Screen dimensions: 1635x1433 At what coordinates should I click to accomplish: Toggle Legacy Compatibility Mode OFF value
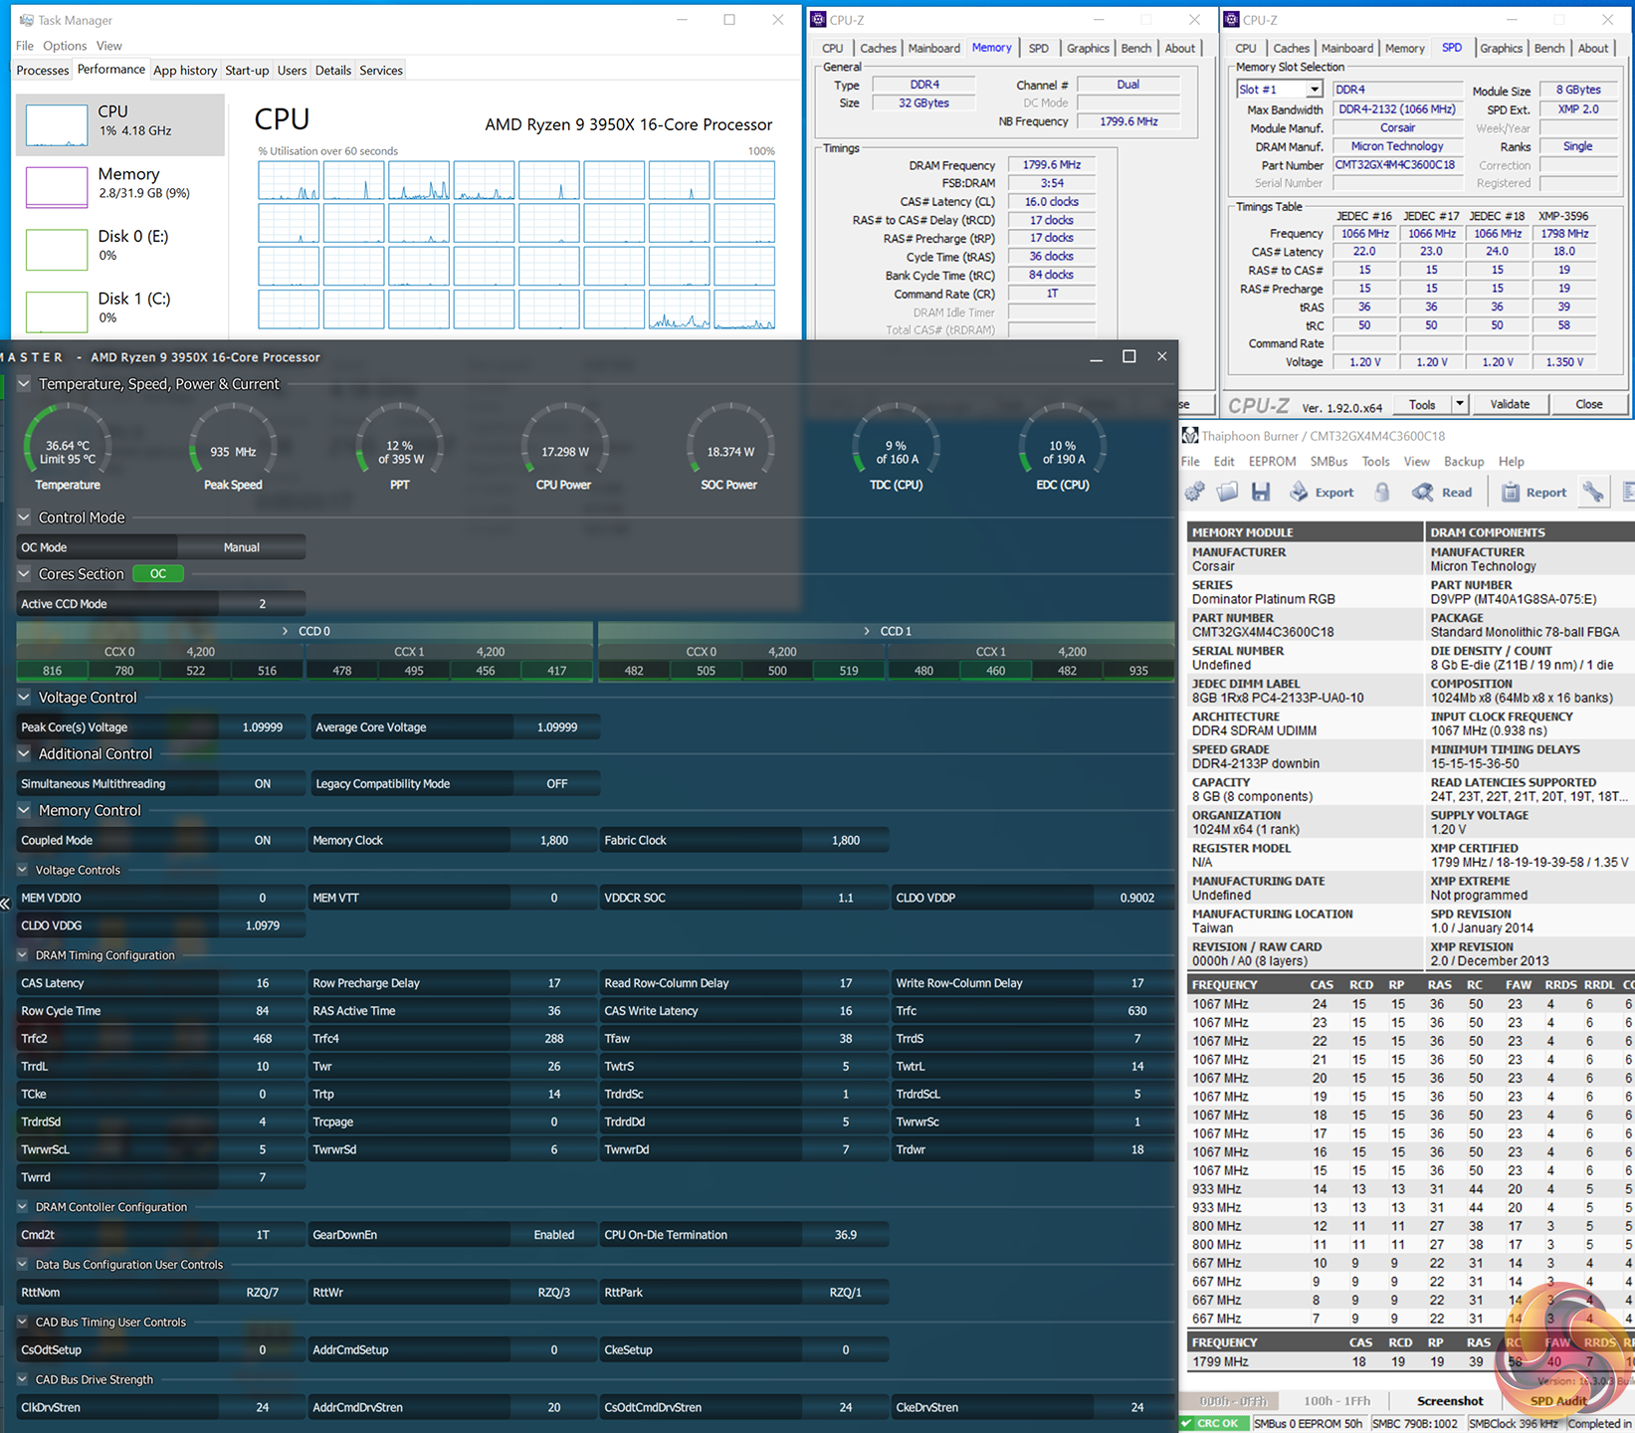click(x=556, y=784)
